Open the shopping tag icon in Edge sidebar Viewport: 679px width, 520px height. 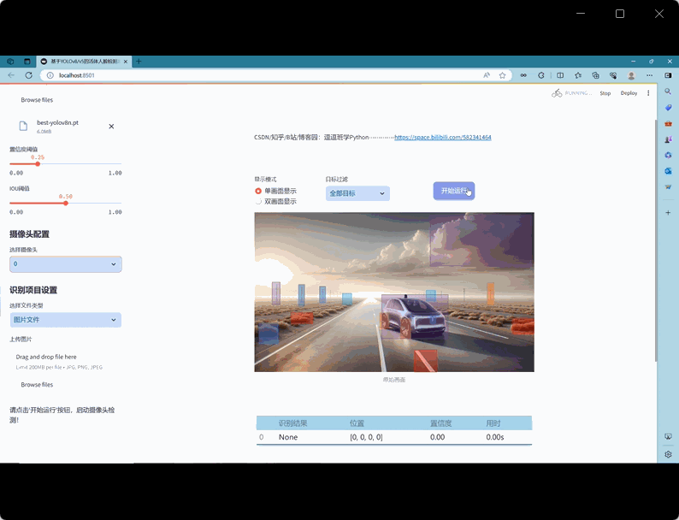[x=668, y=108]
